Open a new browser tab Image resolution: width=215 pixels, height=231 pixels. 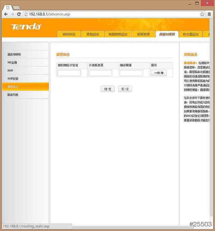coord(16,8)
